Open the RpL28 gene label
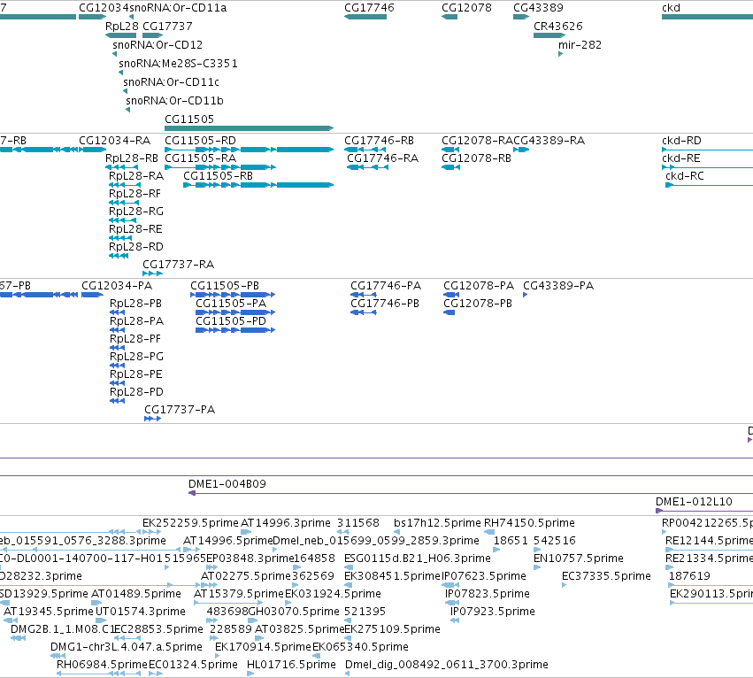 point(122,26)
